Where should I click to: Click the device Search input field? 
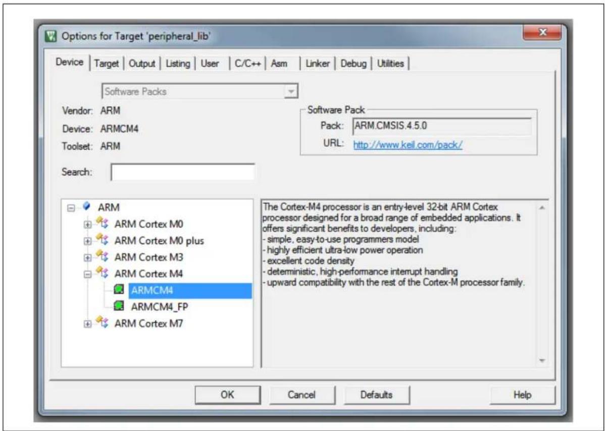(x=182, y=172)
